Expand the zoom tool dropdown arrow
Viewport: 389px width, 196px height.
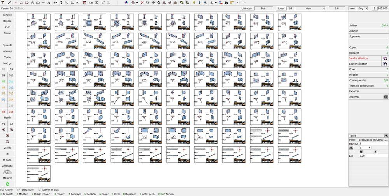click(137, 3)
